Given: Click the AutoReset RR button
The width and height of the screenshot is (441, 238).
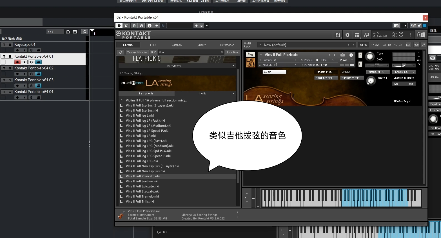Looking at the screenshot, I should point(378,72).
